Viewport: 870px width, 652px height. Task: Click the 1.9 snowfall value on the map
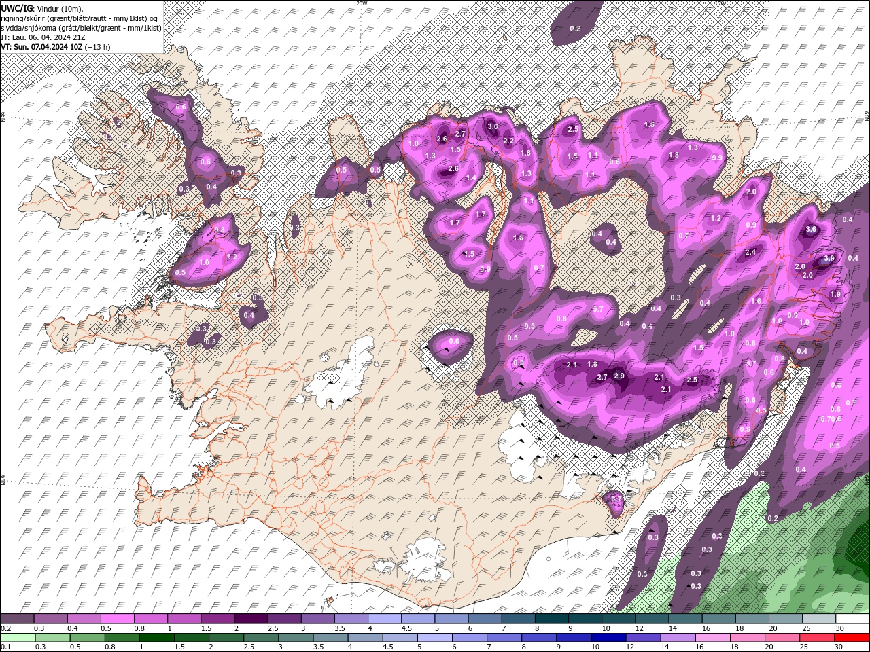coord(836,294)
